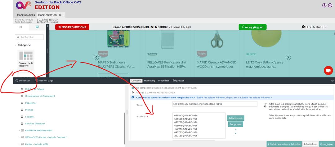
Task: Click the MAPED Ciseaux ADVANCED title
Action: tap(217, 65)
